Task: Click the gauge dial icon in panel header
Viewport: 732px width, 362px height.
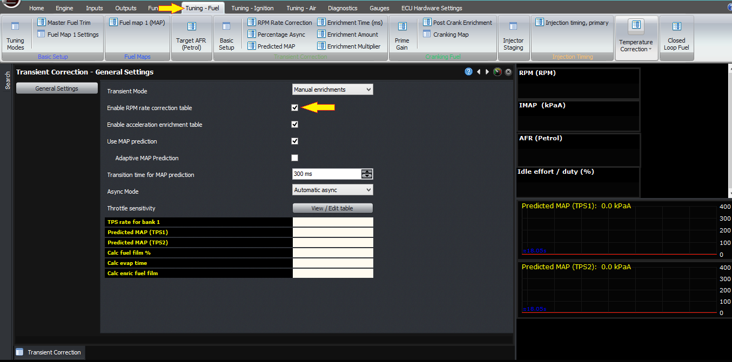Action: coord(498,72)
